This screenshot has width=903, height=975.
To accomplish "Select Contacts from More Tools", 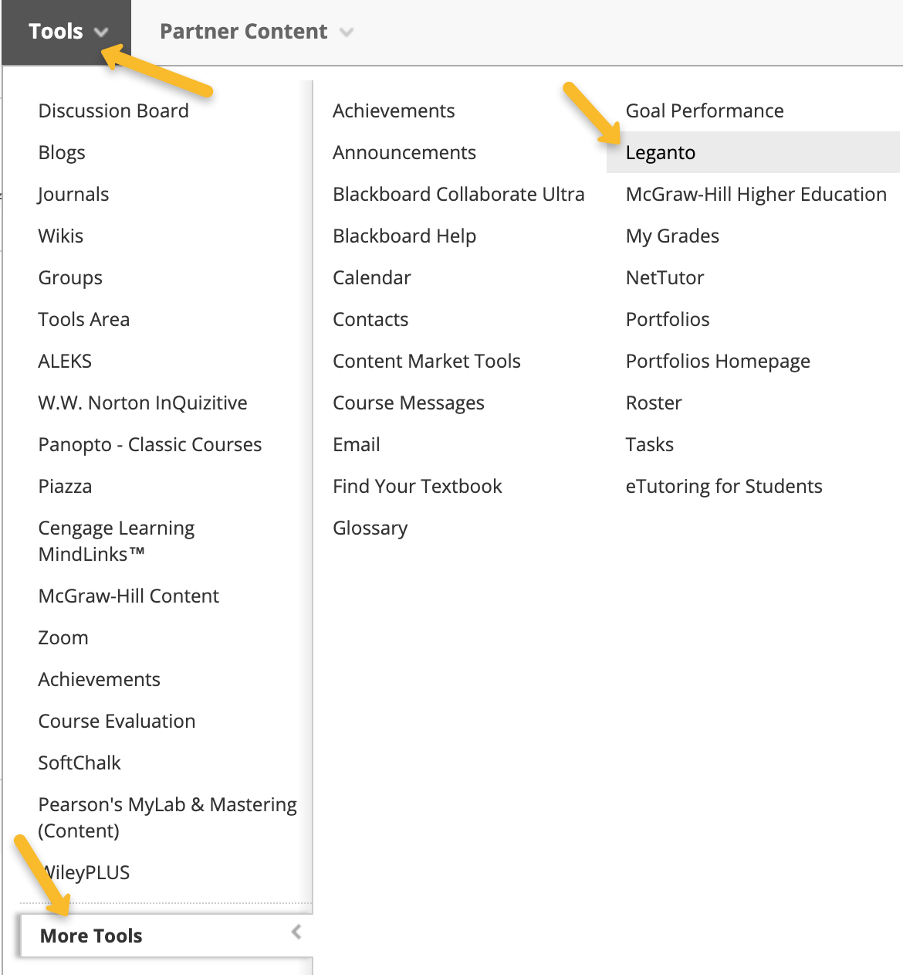I will pyautogui.click(x=370, y=319).
